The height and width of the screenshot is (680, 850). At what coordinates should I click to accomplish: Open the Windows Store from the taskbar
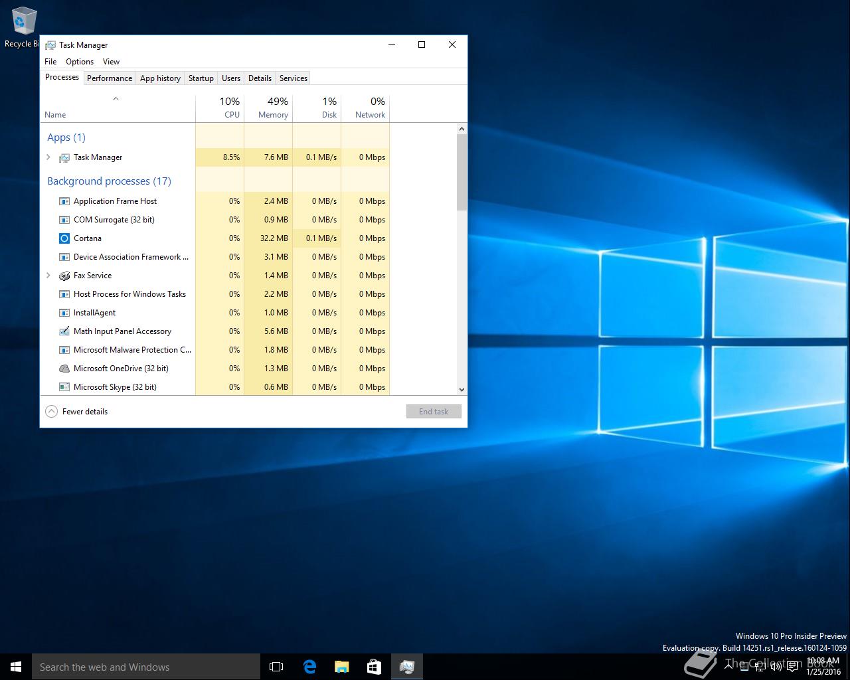tap(375, 667)
